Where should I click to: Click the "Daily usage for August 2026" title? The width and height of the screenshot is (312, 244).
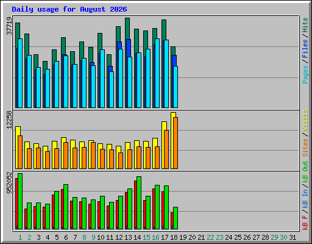tap(69, 9)
